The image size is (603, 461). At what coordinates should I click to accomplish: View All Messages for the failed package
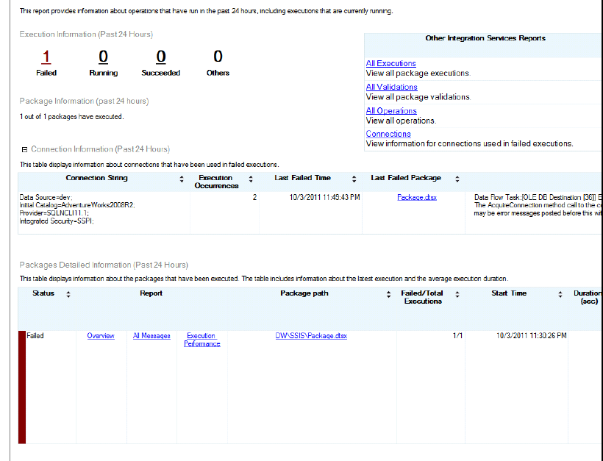[151, 336]
